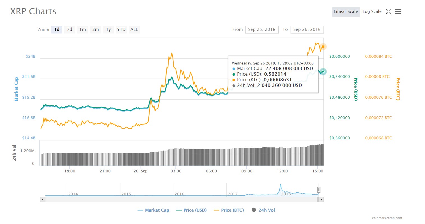Select the 3m zoom range
The image size is (425, 224).
point(95,29)
